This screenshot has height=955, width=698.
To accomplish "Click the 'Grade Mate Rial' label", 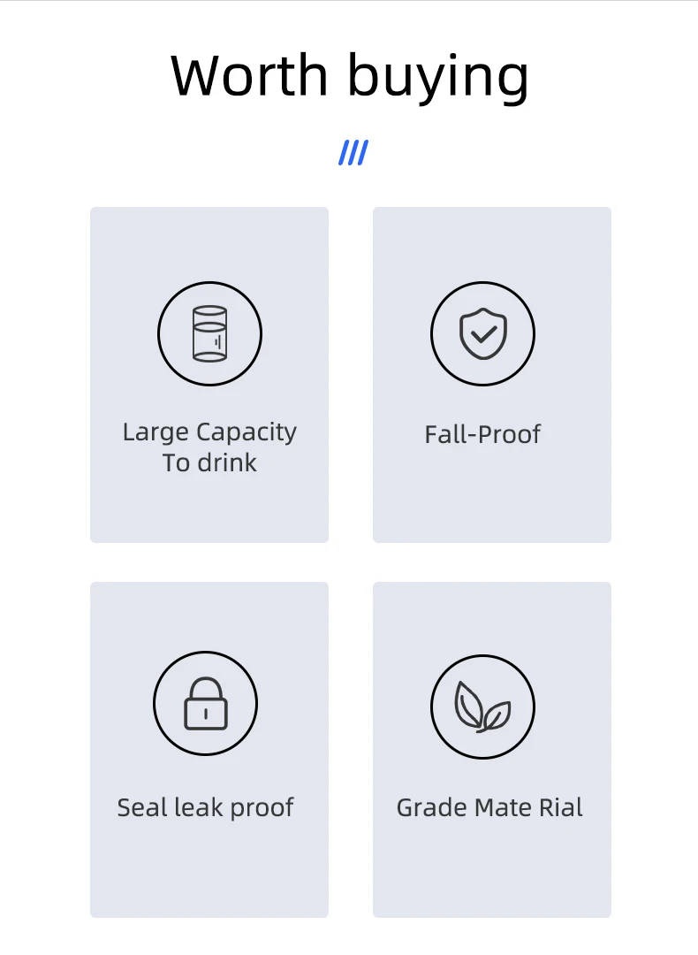I will pyautogui.click(x=489, y=807).
